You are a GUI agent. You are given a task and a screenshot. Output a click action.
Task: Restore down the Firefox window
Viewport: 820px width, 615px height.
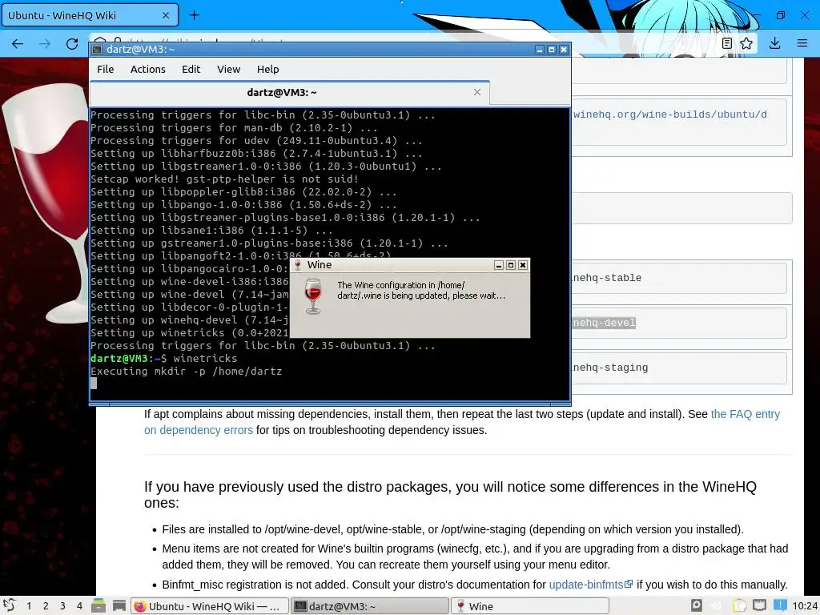pos(780,15)
